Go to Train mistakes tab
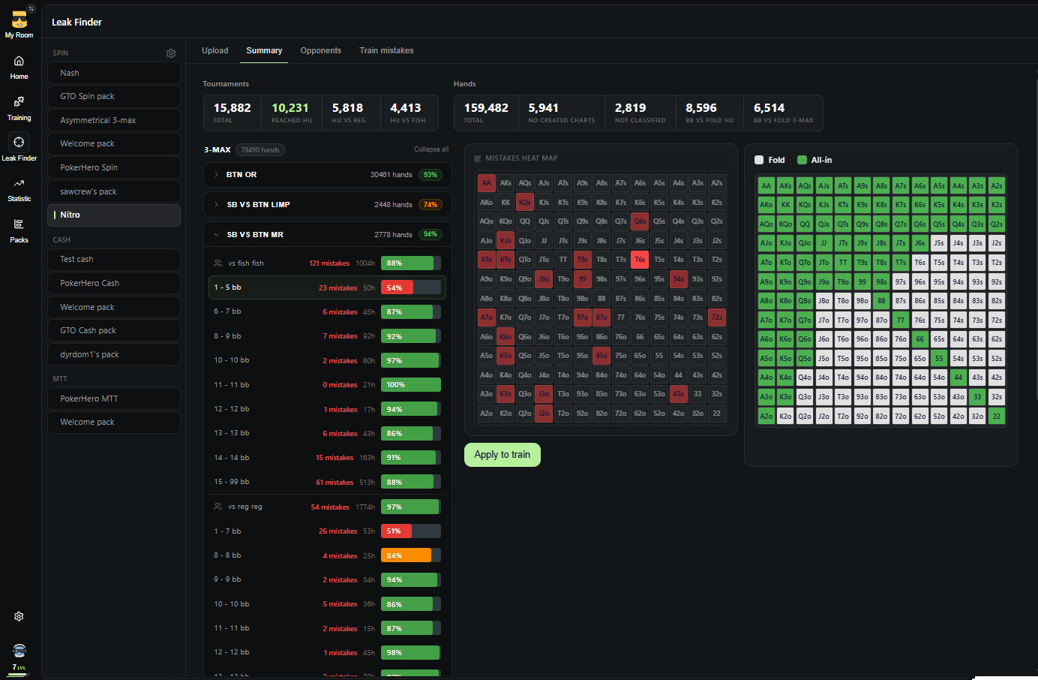The height and width of the screenshot is (680, 1038). pyautogui.click(x=386, y=50)
